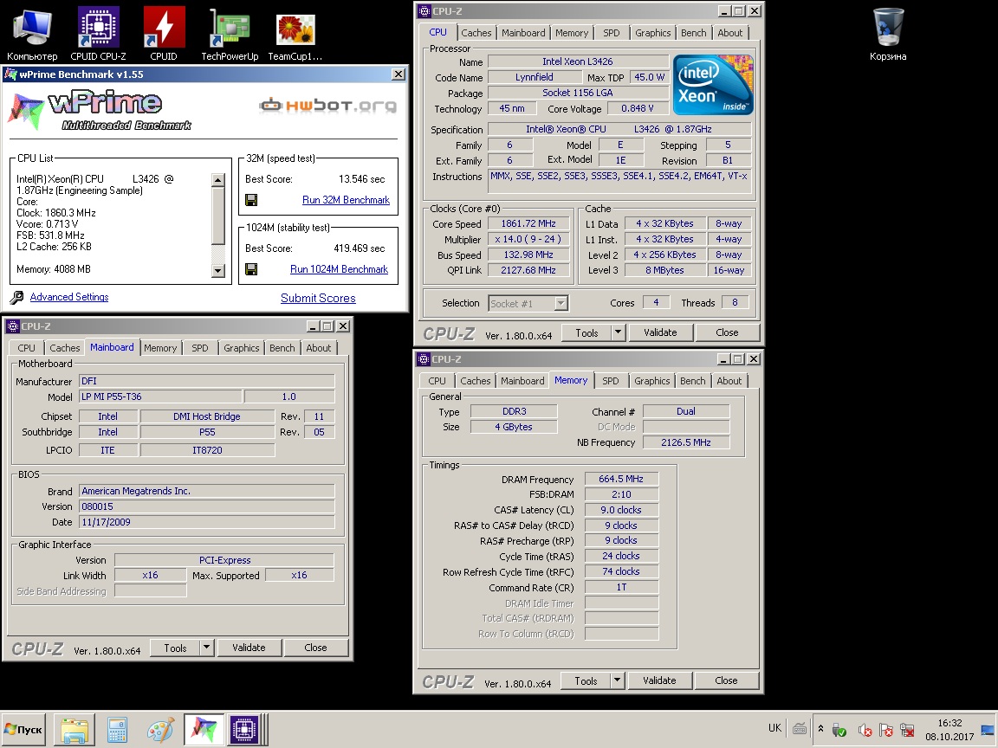The image size is (998, 748).
Task: Open the red CPUID desktop shortcut
Action: (164, 33)
